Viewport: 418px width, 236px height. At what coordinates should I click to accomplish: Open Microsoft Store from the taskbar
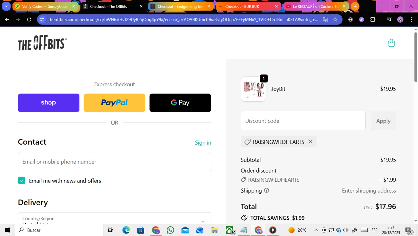[141, 230]
